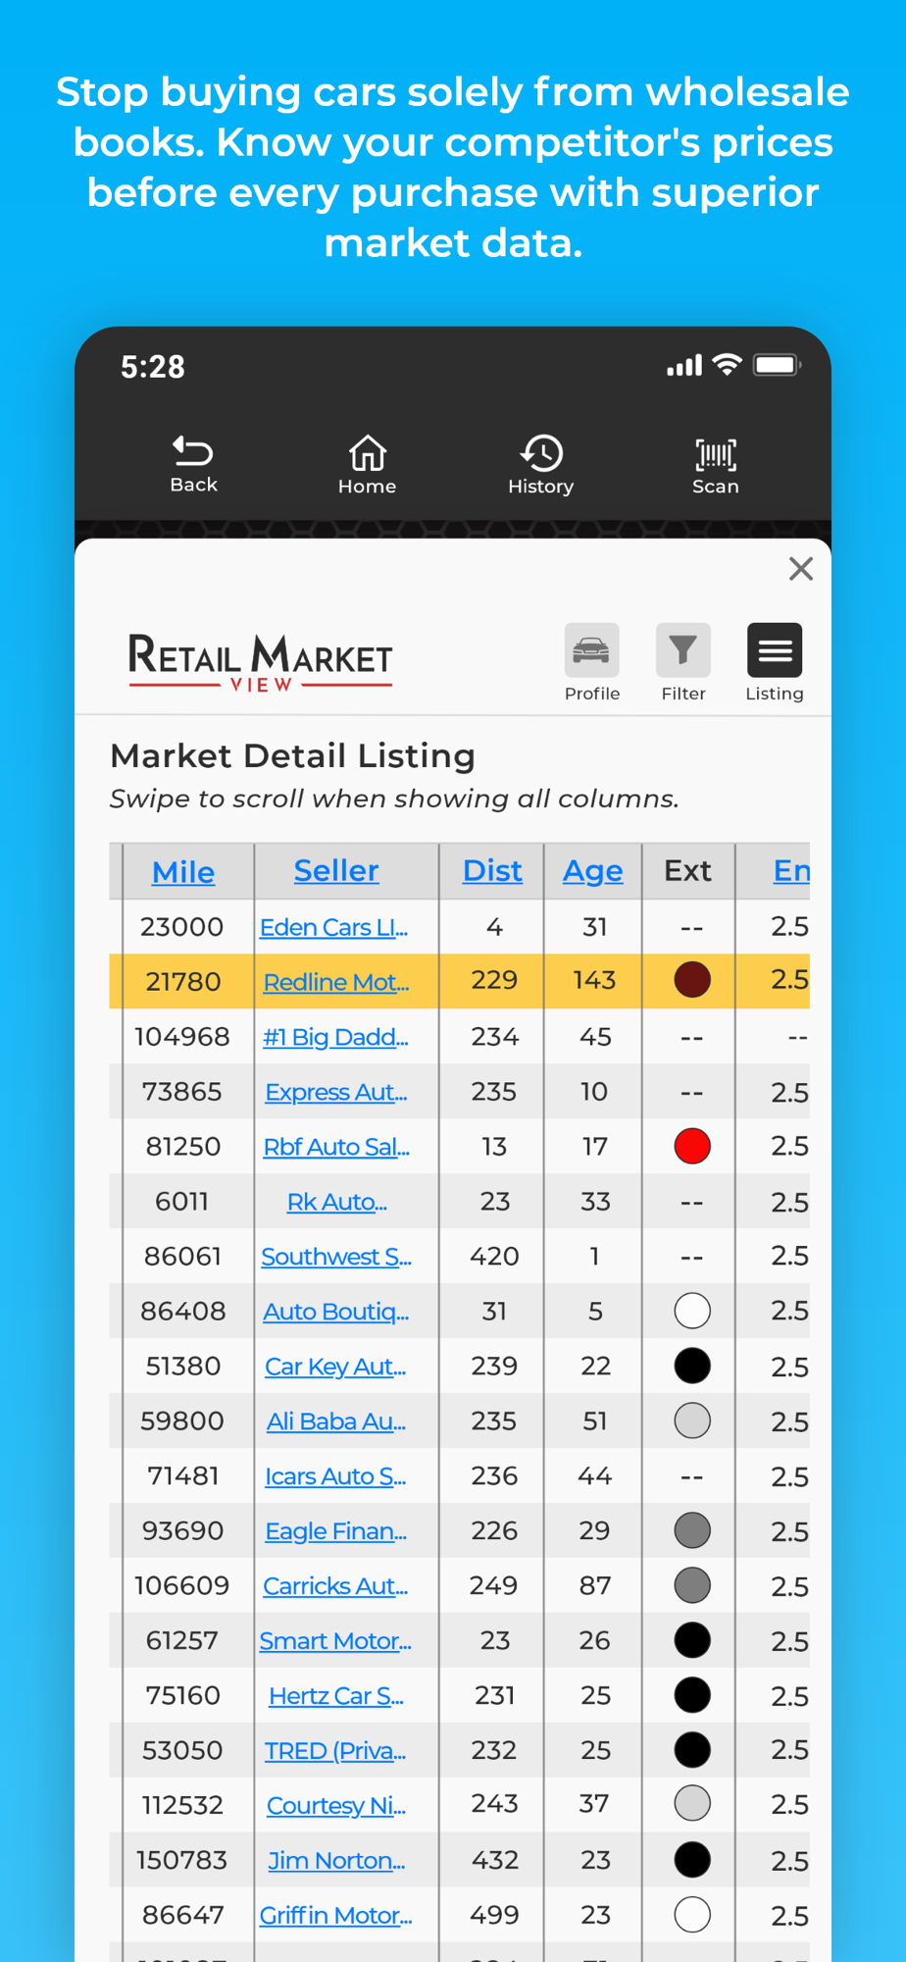The height and width of the screenshot is (1962, 906).
Task: Close the Retail Market View panel
Action: pos(801,569)
